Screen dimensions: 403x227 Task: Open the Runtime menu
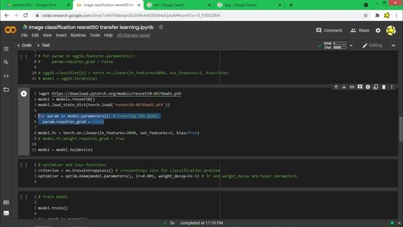[x=78, y=35]
